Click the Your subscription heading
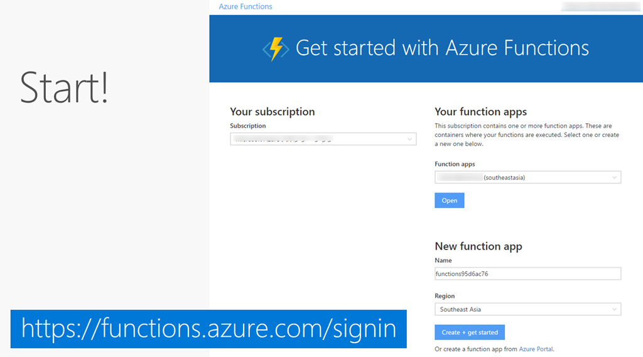 [272, 112]
